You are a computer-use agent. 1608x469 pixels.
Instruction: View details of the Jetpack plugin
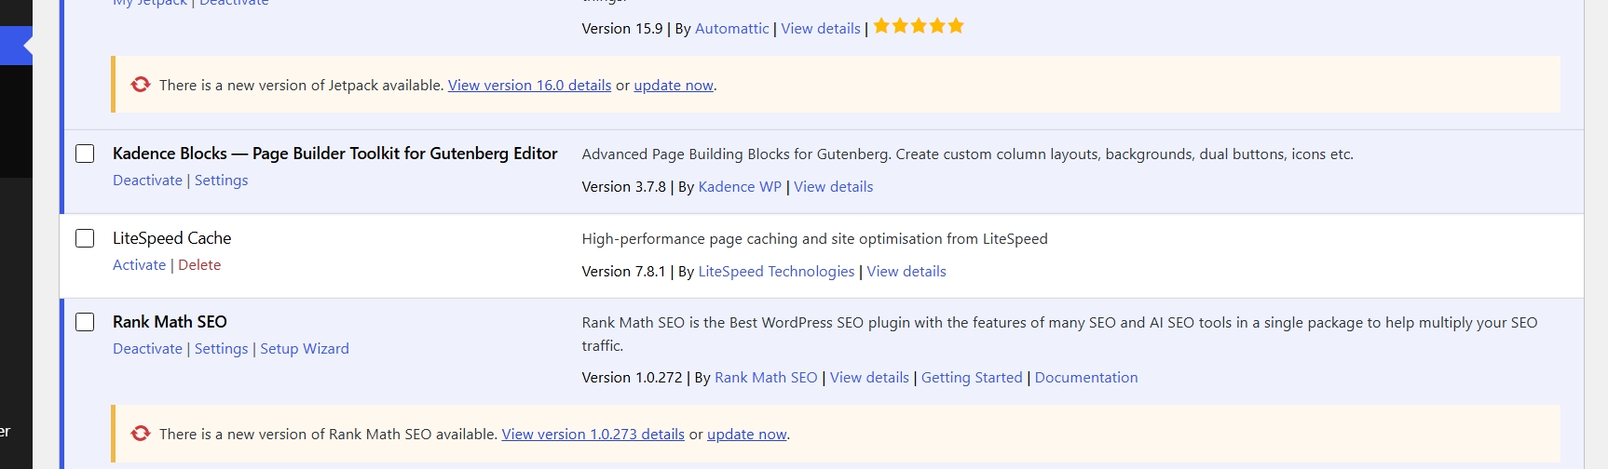coord(821,29)
